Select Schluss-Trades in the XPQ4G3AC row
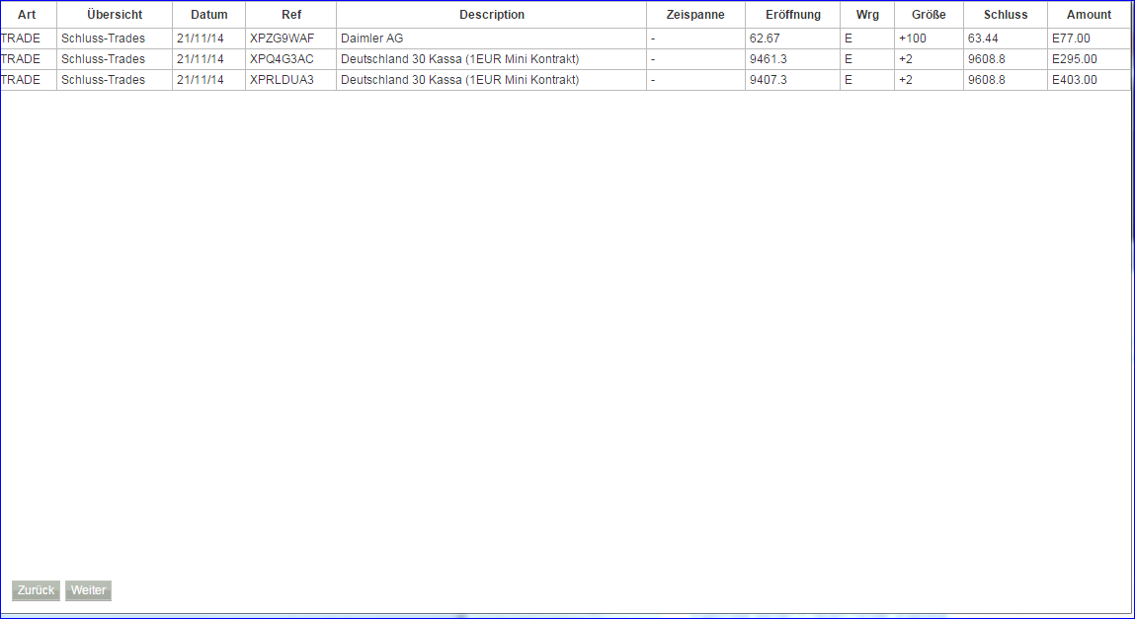 [115, 59]
